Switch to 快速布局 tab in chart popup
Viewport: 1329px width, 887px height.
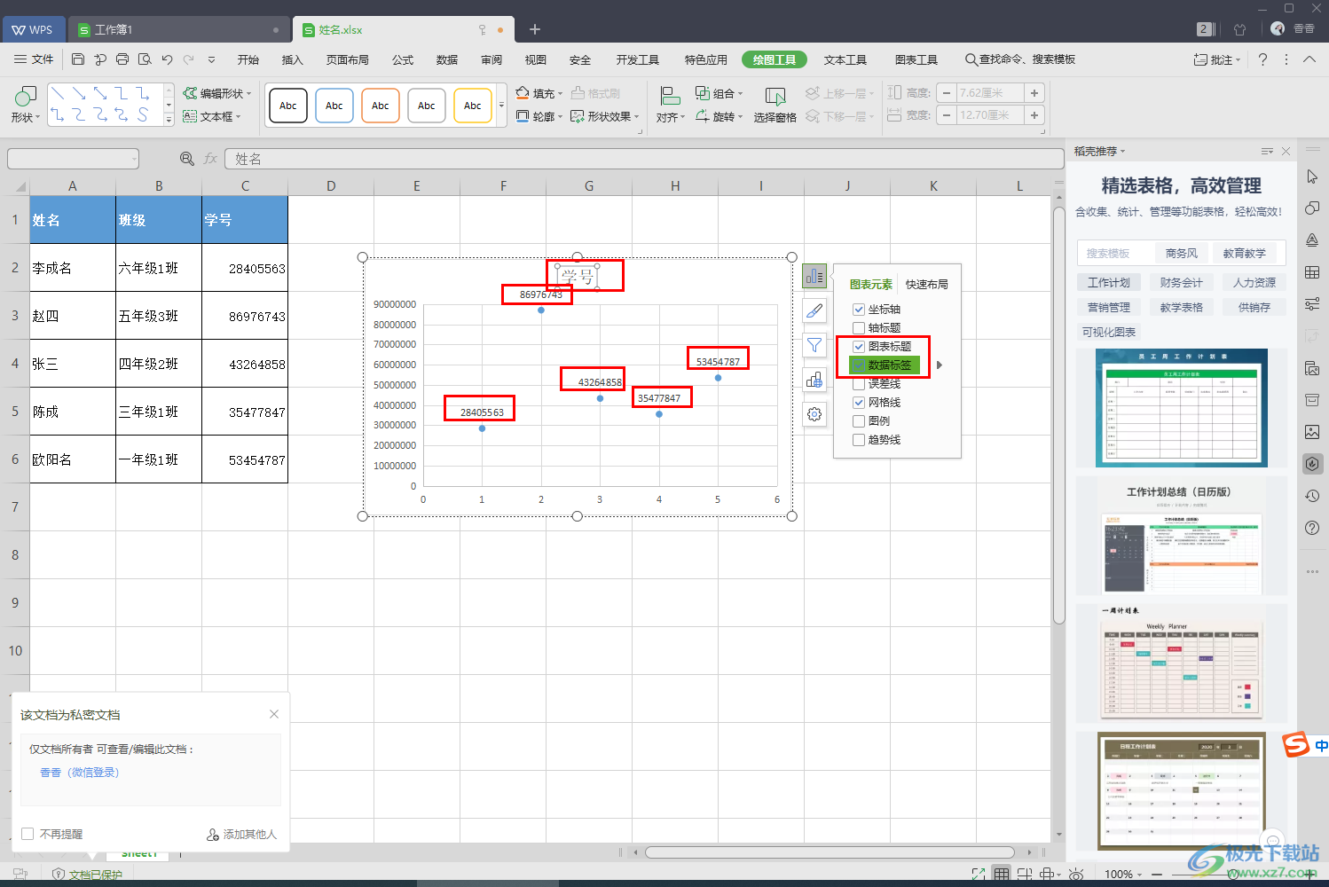[x=926, y=285]
